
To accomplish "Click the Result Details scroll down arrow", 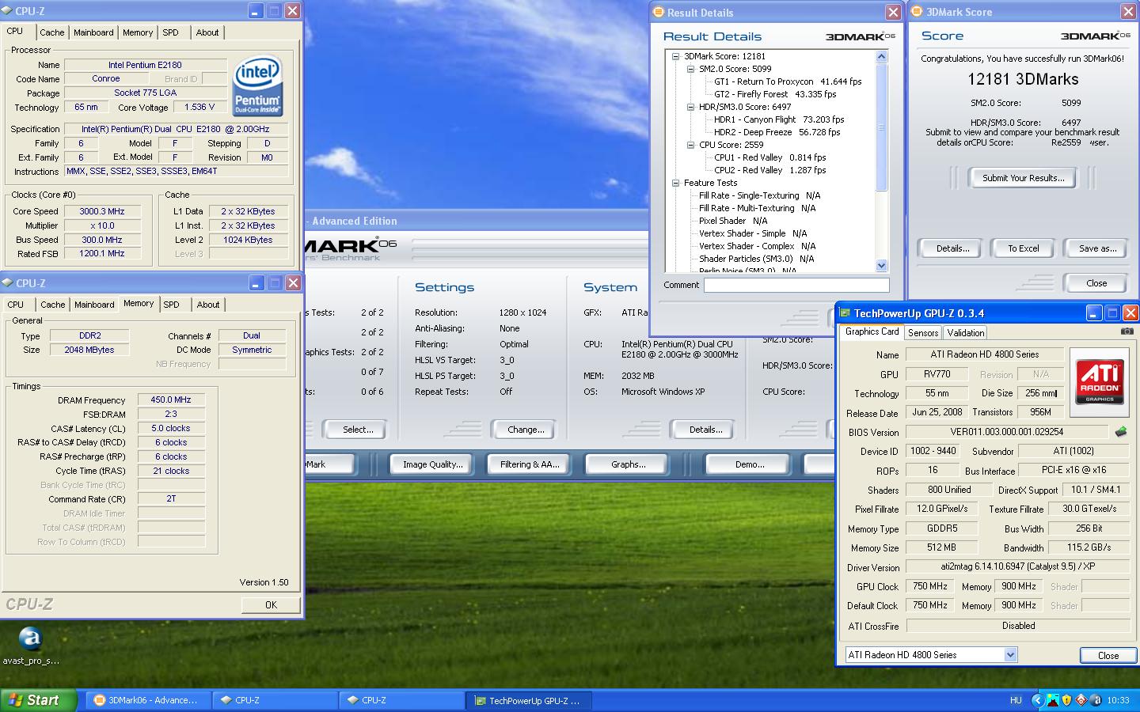I will tap(882, 266).
